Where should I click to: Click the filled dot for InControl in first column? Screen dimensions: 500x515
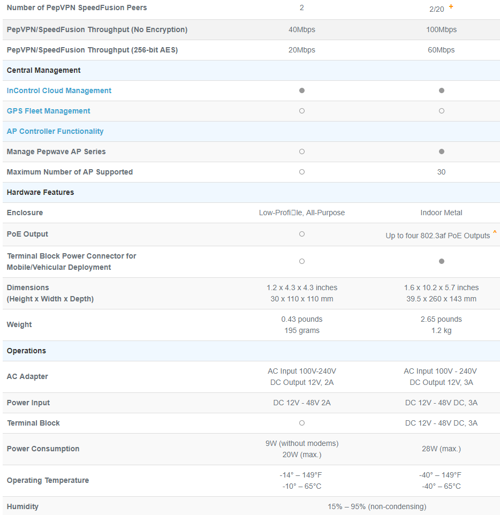click(302, 90)
